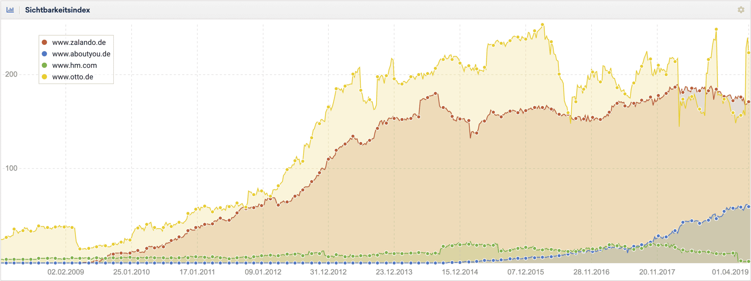
Task: Click the 15.12.2014 date axis label
Action: tap(460, 272)
